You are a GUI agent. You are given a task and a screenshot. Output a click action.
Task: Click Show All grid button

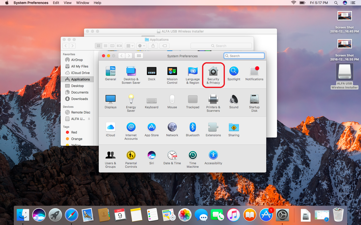tap(139, 56)
